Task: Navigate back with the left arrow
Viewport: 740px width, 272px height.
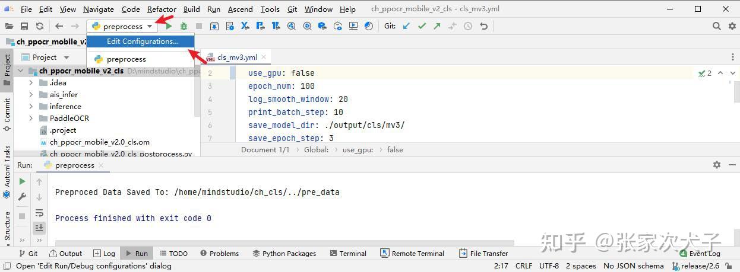Action: click(x=59, y=26)
